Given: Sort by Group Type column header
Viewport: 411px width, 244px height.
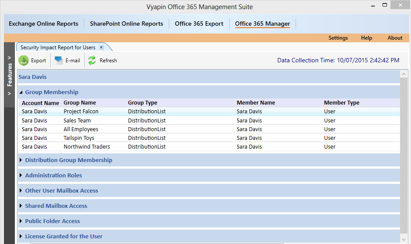Looking at the screenshot, I should 143,103.
